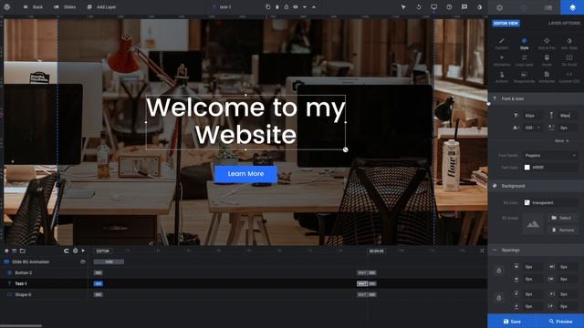Click the delete layer trash icon
584x328 pixels.
click(277, 7)
